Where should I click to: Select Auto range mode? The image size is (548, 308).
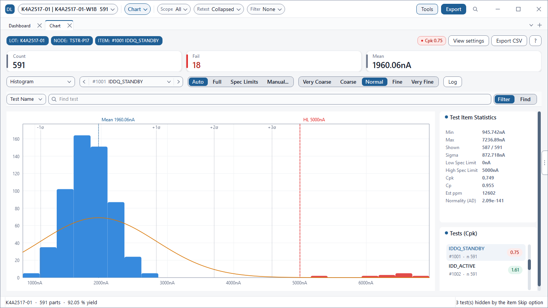coord(198,82)
